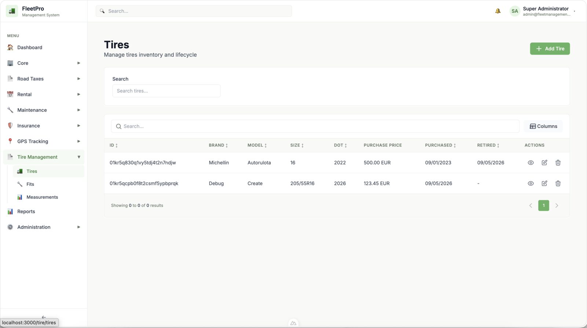Click the 205/55R16 size cell
587x328 pixels.
302,184
